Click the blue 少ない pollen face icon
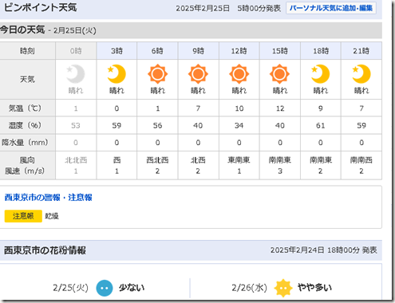 105,288
